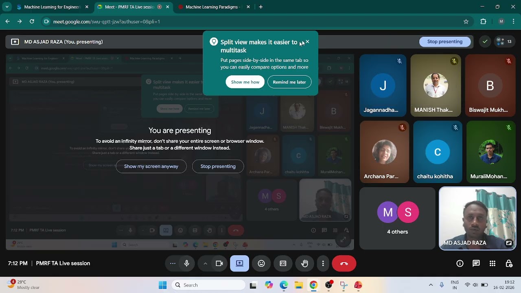Open Google Chrome from taskbar

point(313,285)
